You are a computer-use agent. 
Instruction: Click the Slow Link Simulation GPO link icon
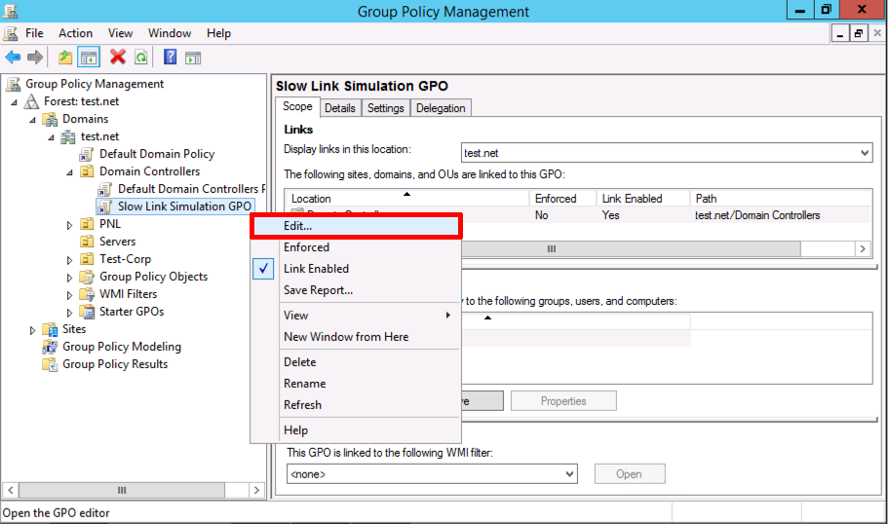pyautogui.click(x=104, y=207)
